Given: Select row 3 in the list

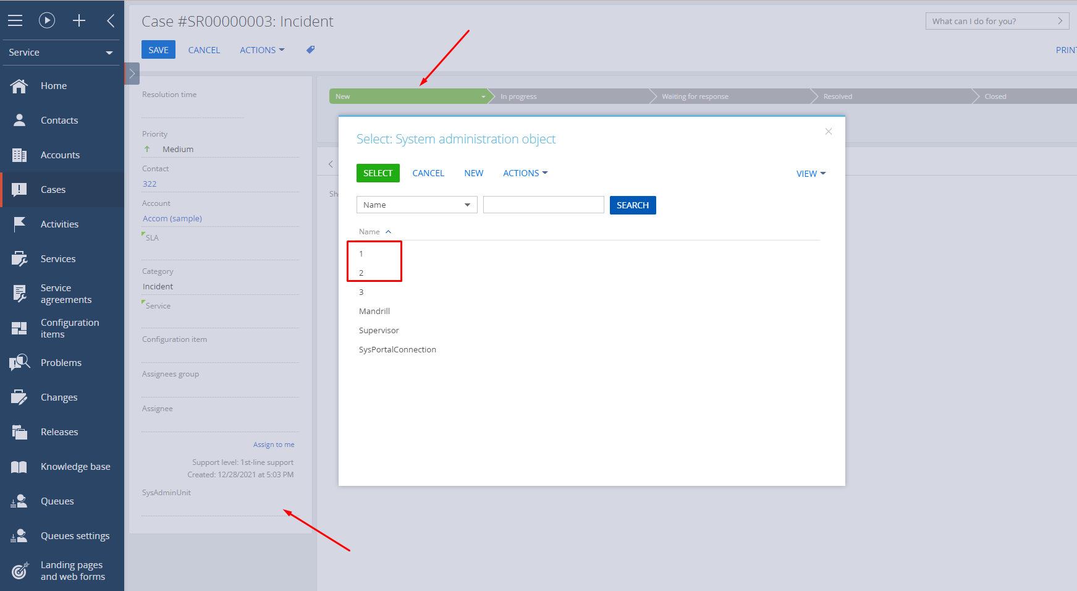Looking at the screenshot, I should [x=588, y=292].
